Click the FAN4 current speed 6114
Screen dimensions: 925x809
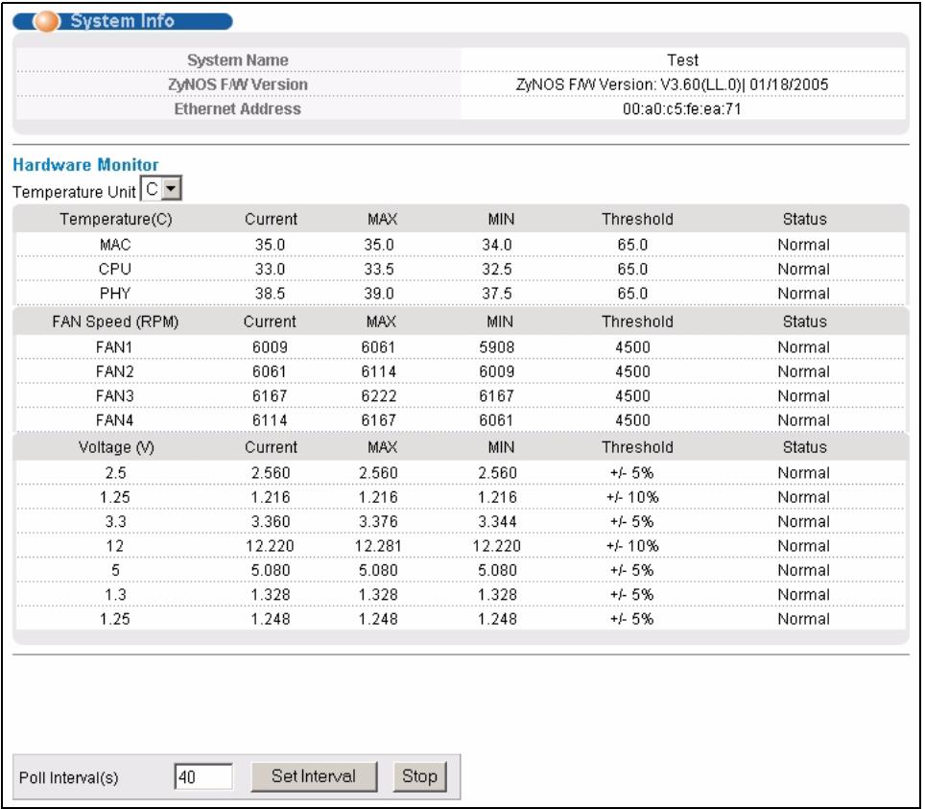click(x=270, y=420)
